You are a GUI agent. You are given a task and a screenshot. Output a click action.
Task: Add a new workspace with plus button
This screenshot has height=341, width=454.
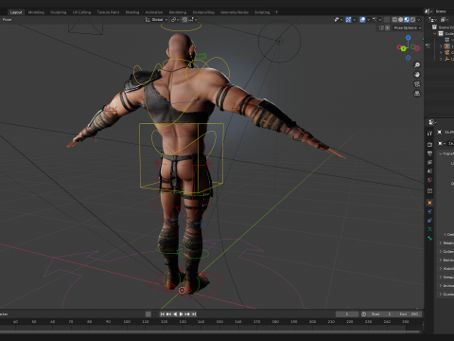tap(276, 12)
